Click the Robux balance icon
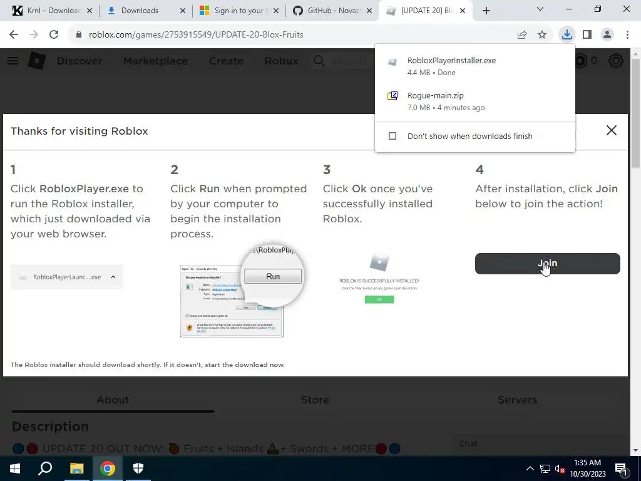641x481 pixels. (x=582, y=61)
